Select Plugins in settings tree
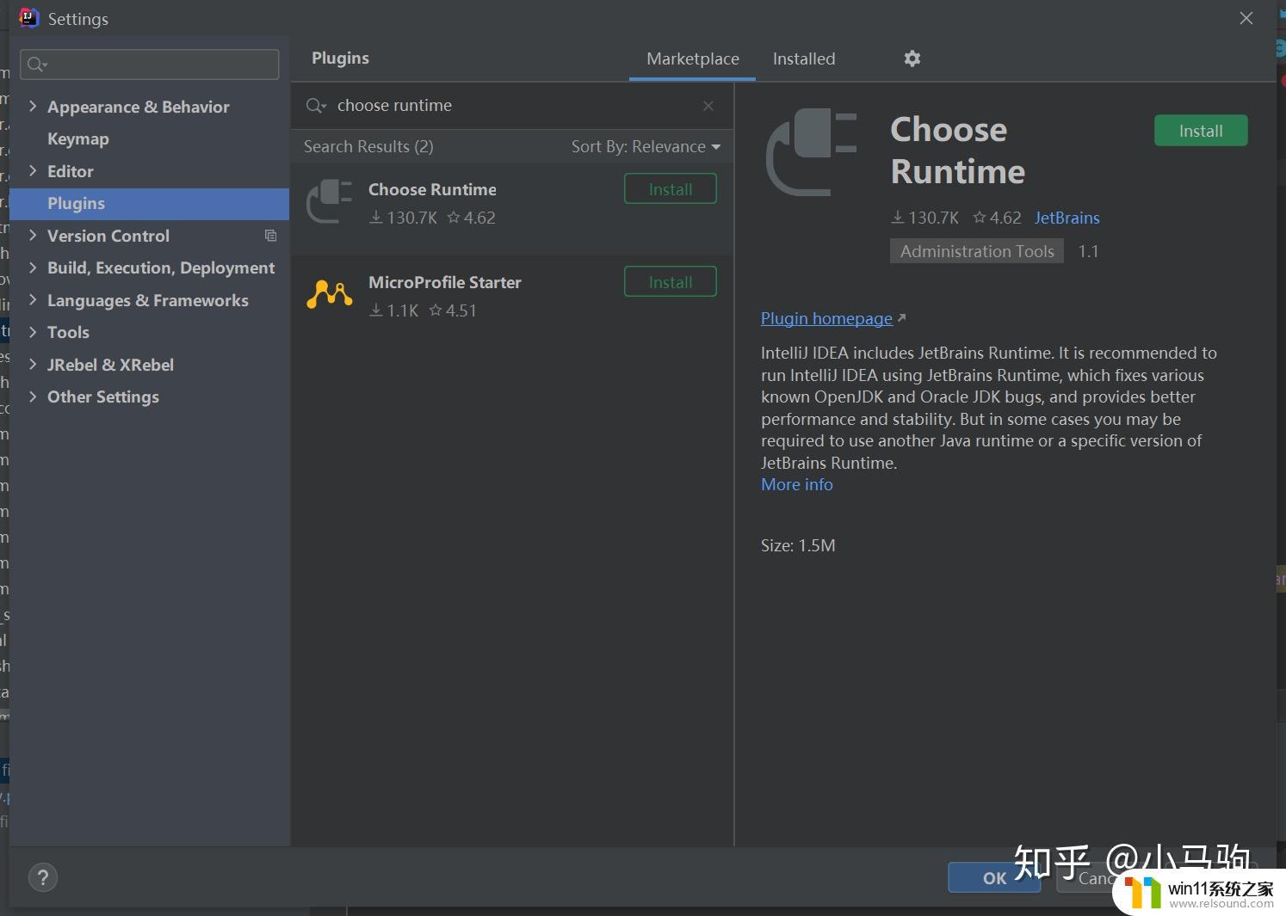This screenshot has height=916, width=1286. [150, 204]
